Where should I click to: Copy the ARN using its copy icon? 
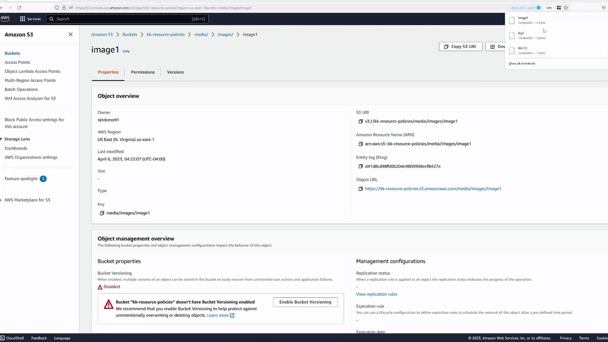360,144
